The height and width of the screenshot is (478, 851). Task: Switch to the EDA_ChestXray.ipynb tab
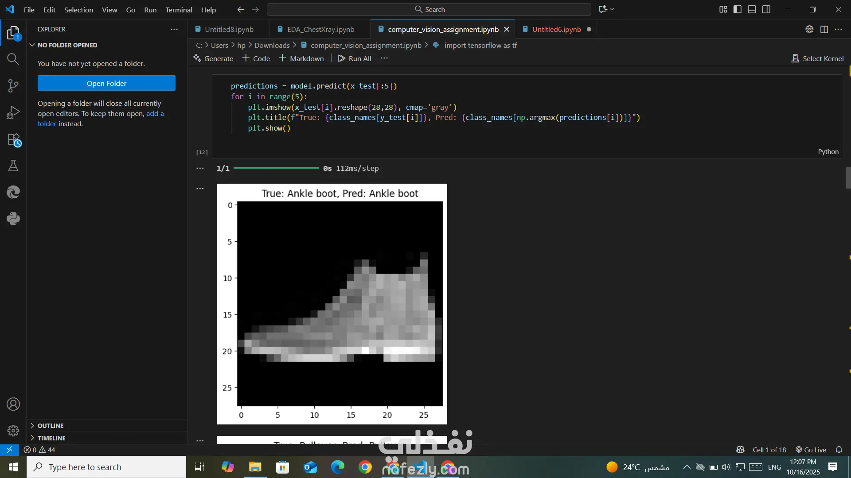point(320,29)
